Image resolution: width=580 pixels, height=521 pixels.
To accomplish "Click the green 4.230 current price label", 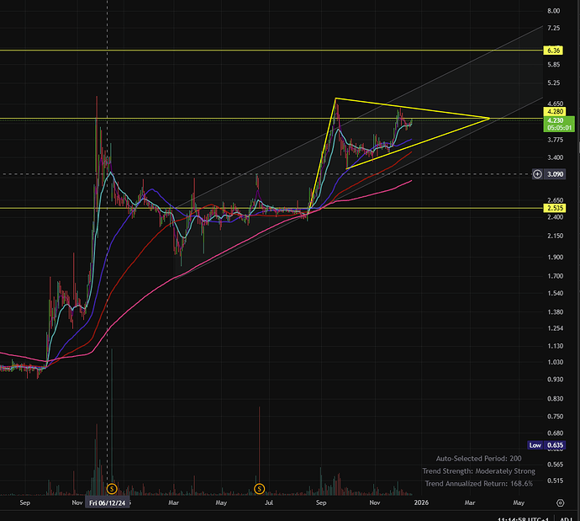I will click(x=554, y=125).
